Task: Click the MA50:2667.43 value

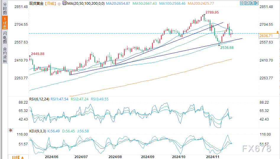Action: coord(145,3)
